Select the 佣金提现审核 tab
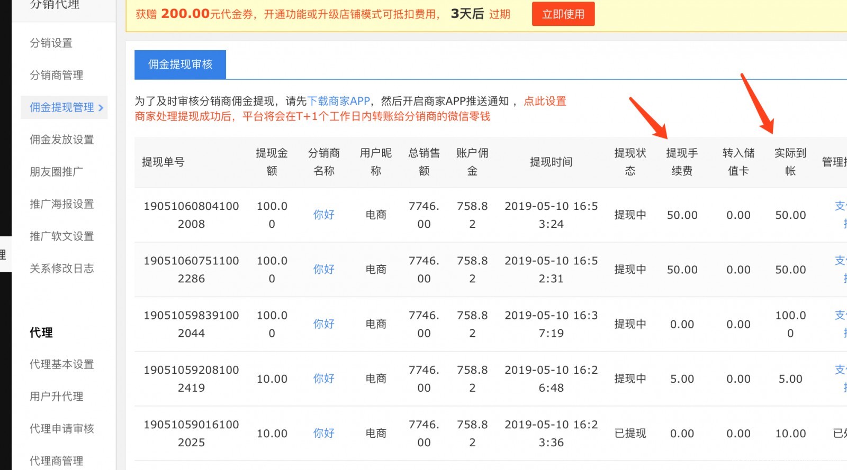Image resolution: width=847 pixels, height=470 pixels. 180,64
